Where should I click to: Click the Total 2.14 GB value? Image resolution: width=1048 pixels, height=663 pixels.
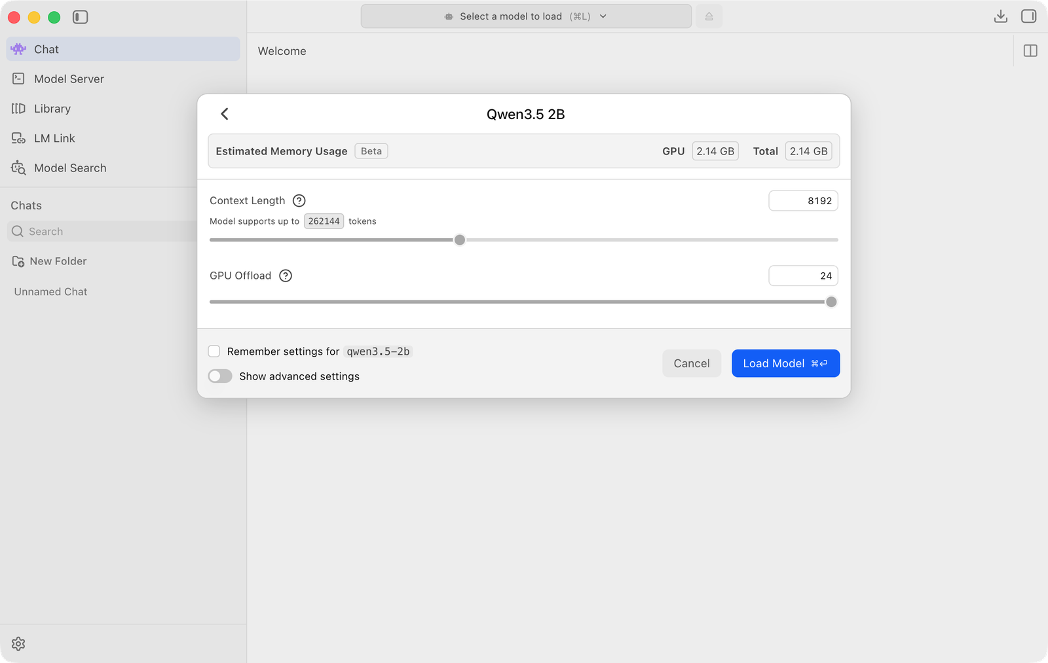pos(809,151)
